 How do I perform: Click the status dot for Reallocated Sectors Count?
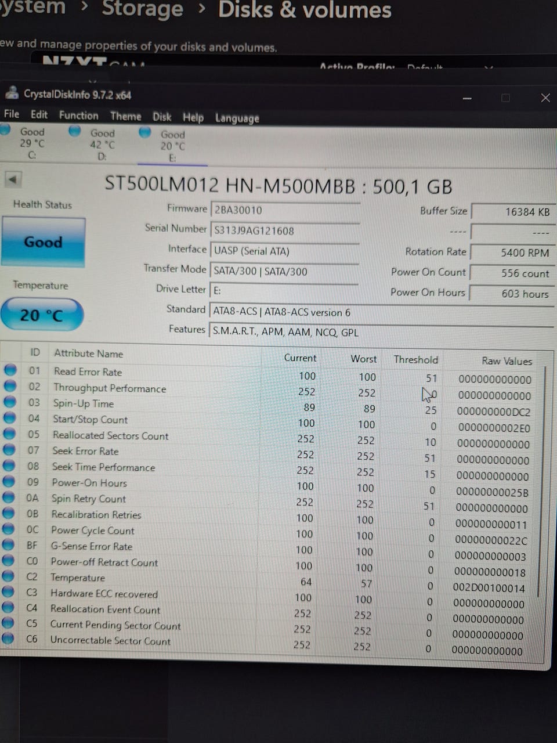tap(9, 434)
